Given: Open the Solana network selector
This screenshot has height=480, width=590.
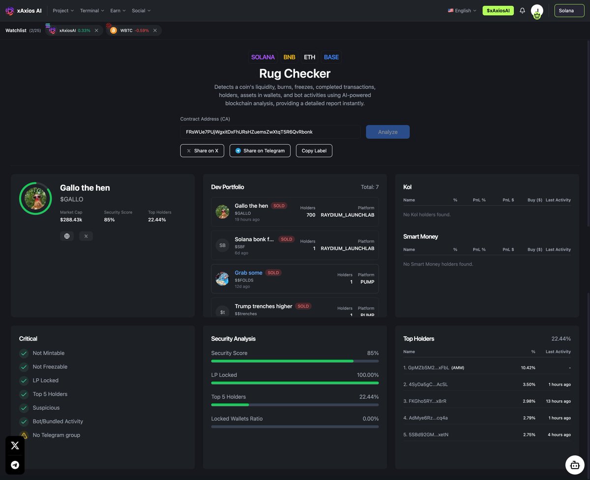Looking at the screenshot, I should (569, 11).
